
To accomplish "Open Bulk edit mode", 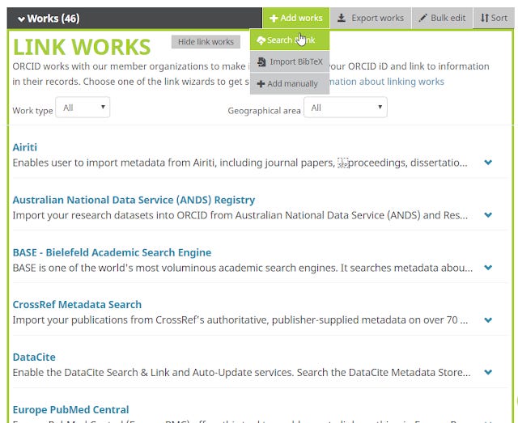I will [x=442, y=18].
